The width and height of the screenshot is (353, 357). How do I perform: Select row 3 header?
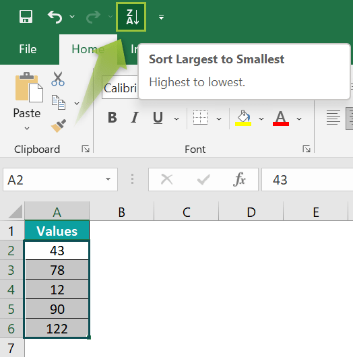[x=12, y=270]
